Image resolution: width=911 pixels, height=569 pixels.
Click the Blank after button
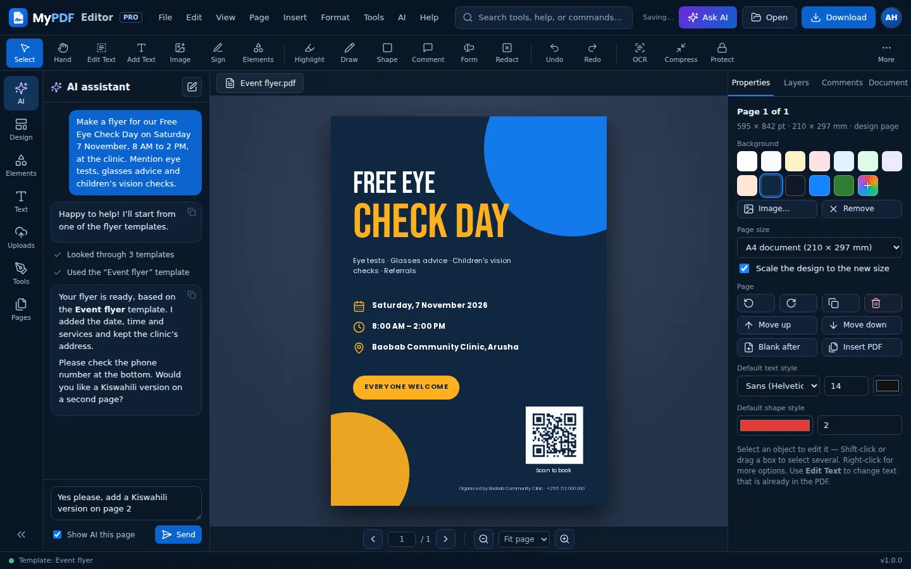point(777,347)
